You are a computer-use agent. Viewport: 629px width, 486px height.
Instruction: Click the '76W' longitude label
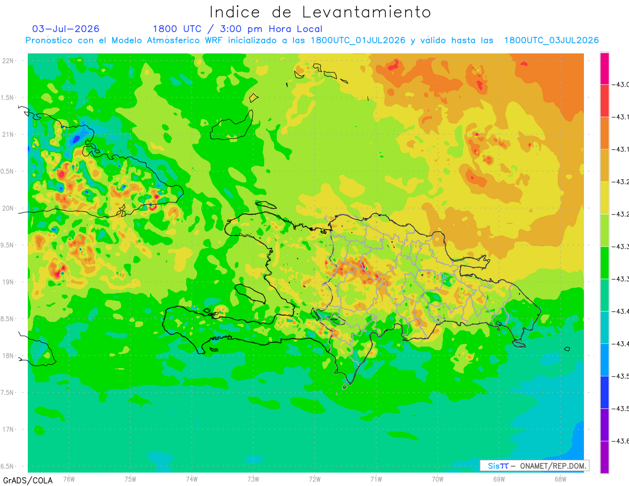[x=69, y=479]
